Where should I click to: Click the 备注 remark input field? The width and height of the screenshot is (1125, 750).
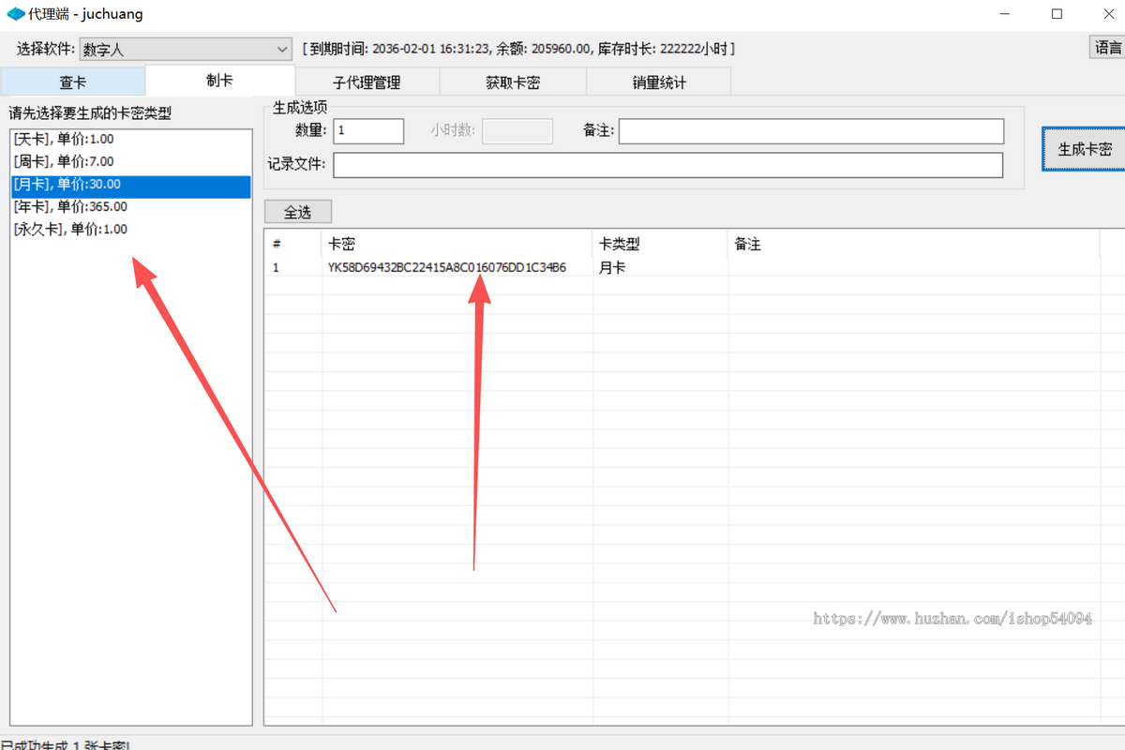811,131
